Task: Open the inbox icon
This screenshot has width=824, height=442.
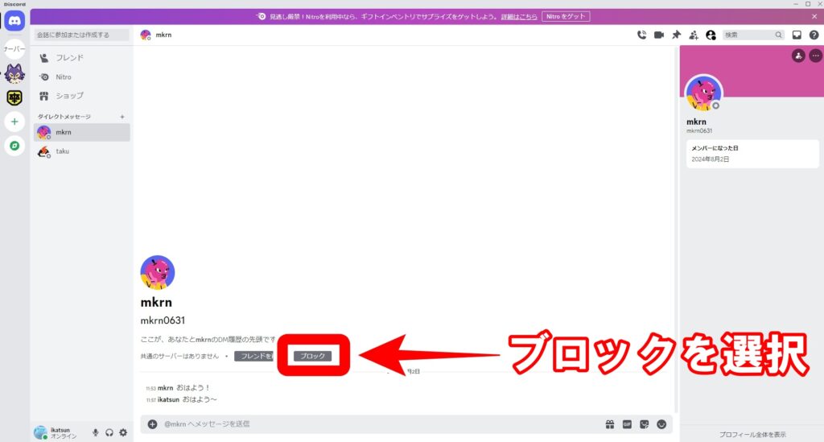Action: click(x=797, y=35)
